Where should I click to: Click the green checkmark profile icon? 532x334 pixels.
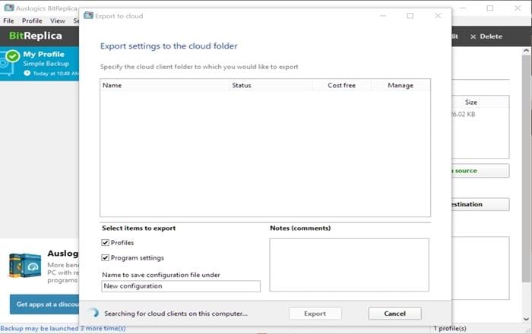[13, 56]
